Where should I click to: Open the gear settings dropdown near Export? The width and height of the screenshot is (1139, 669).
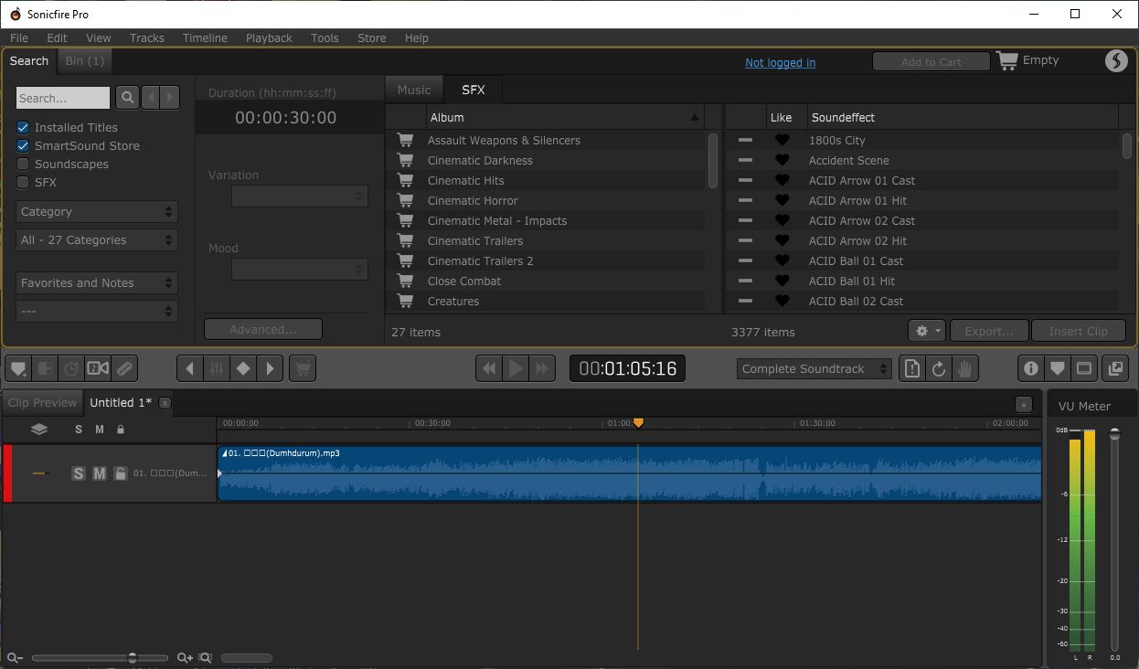[x=927, y=331]
